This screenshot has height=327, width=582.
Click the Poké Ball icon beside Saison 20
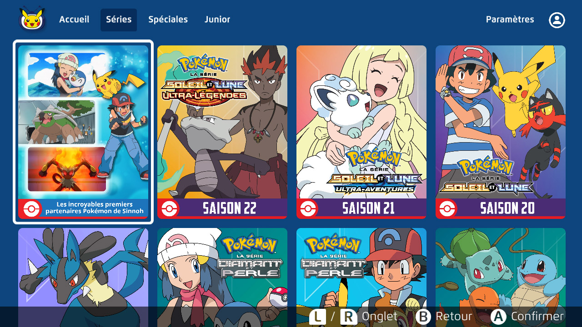click(447, 208)
